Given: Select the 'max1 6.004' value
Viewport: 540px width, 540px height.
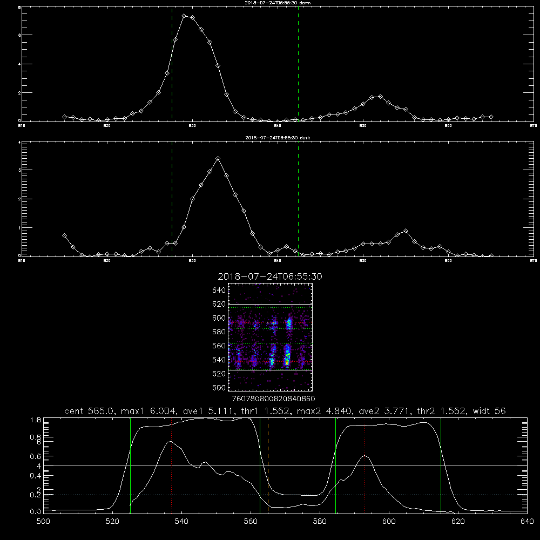Looking at the screenshot, I should click(147, 411).
